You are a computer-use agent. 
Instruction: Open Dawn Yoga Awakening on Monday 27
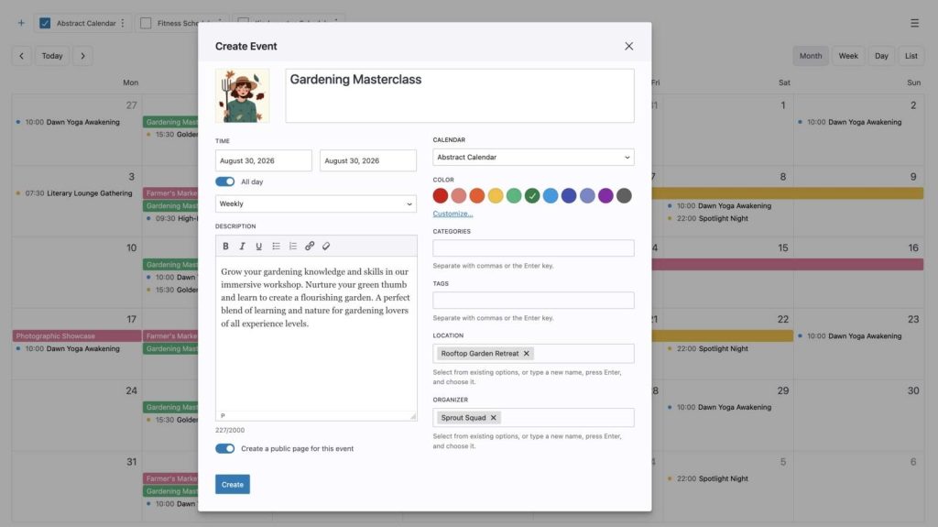68,122
